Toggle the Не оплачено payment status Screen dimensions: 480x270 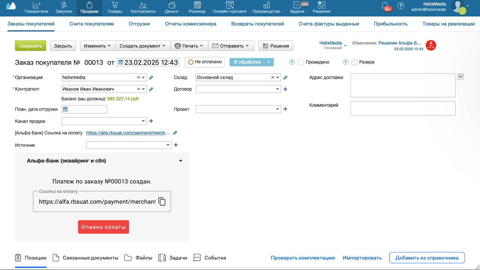coord(205,62)
